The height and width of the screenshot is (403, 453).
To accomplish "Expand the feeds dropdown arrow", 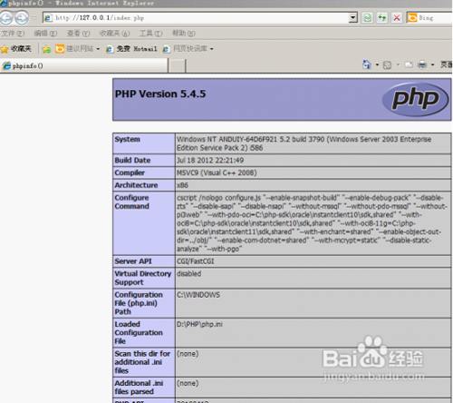I will (398, 64).
